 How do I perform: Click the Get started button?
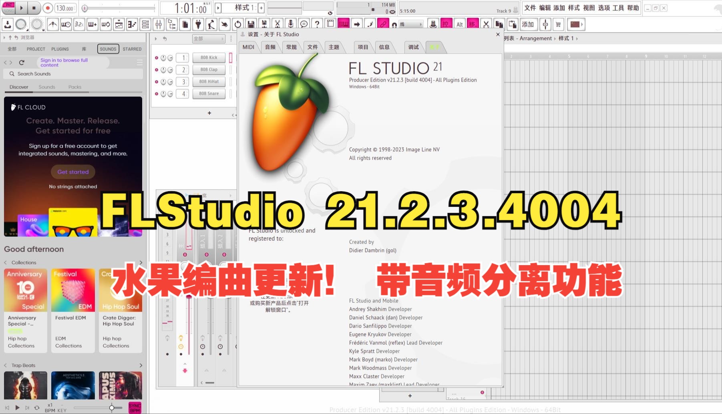click(73, 172)
